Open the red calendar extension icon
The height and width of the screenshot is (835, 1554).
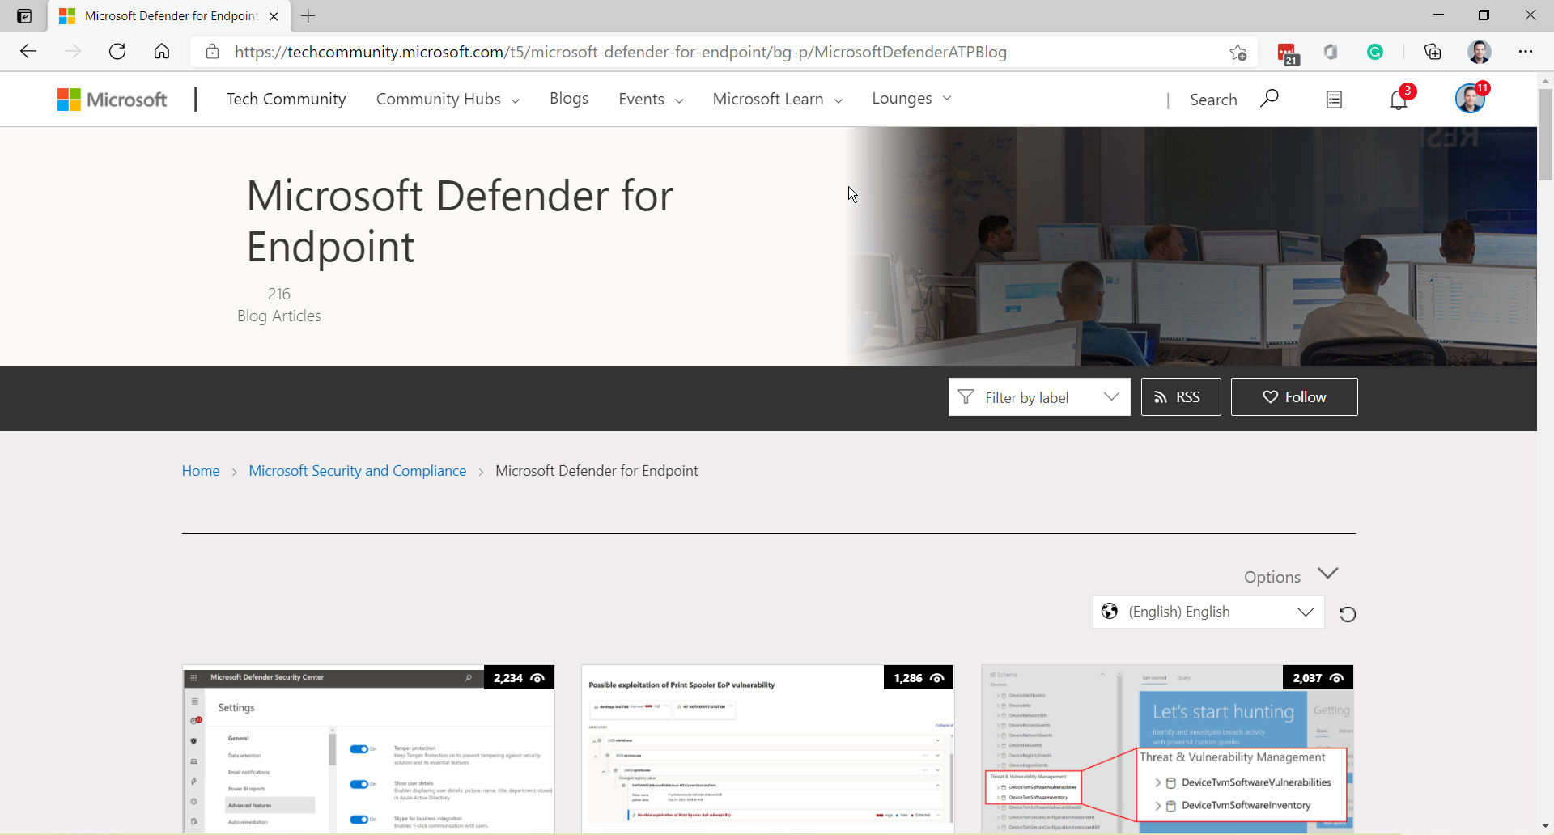click(x=1287, y=53)
